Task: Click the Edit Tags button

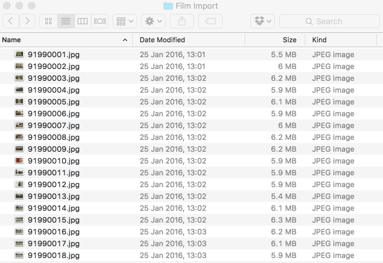Action: [210, 21]
